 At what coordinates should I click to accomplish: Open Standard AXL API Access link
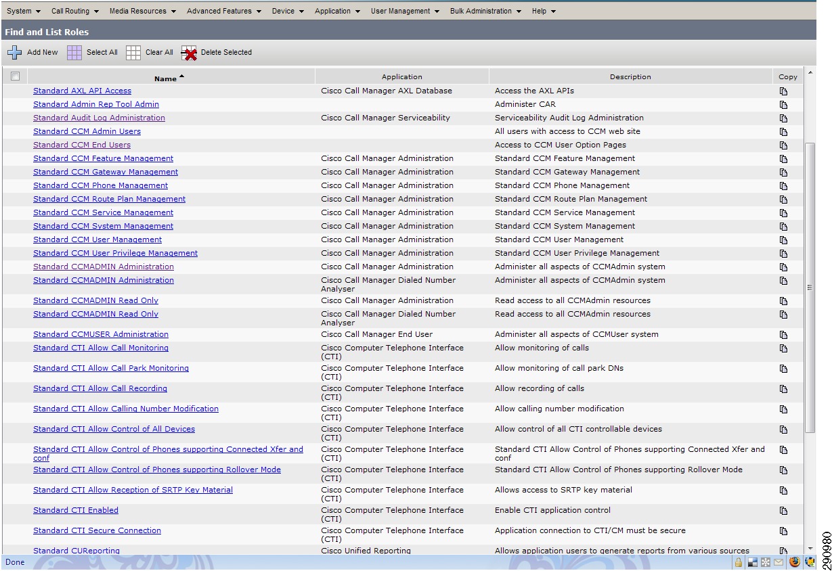(x=83, y=91)
